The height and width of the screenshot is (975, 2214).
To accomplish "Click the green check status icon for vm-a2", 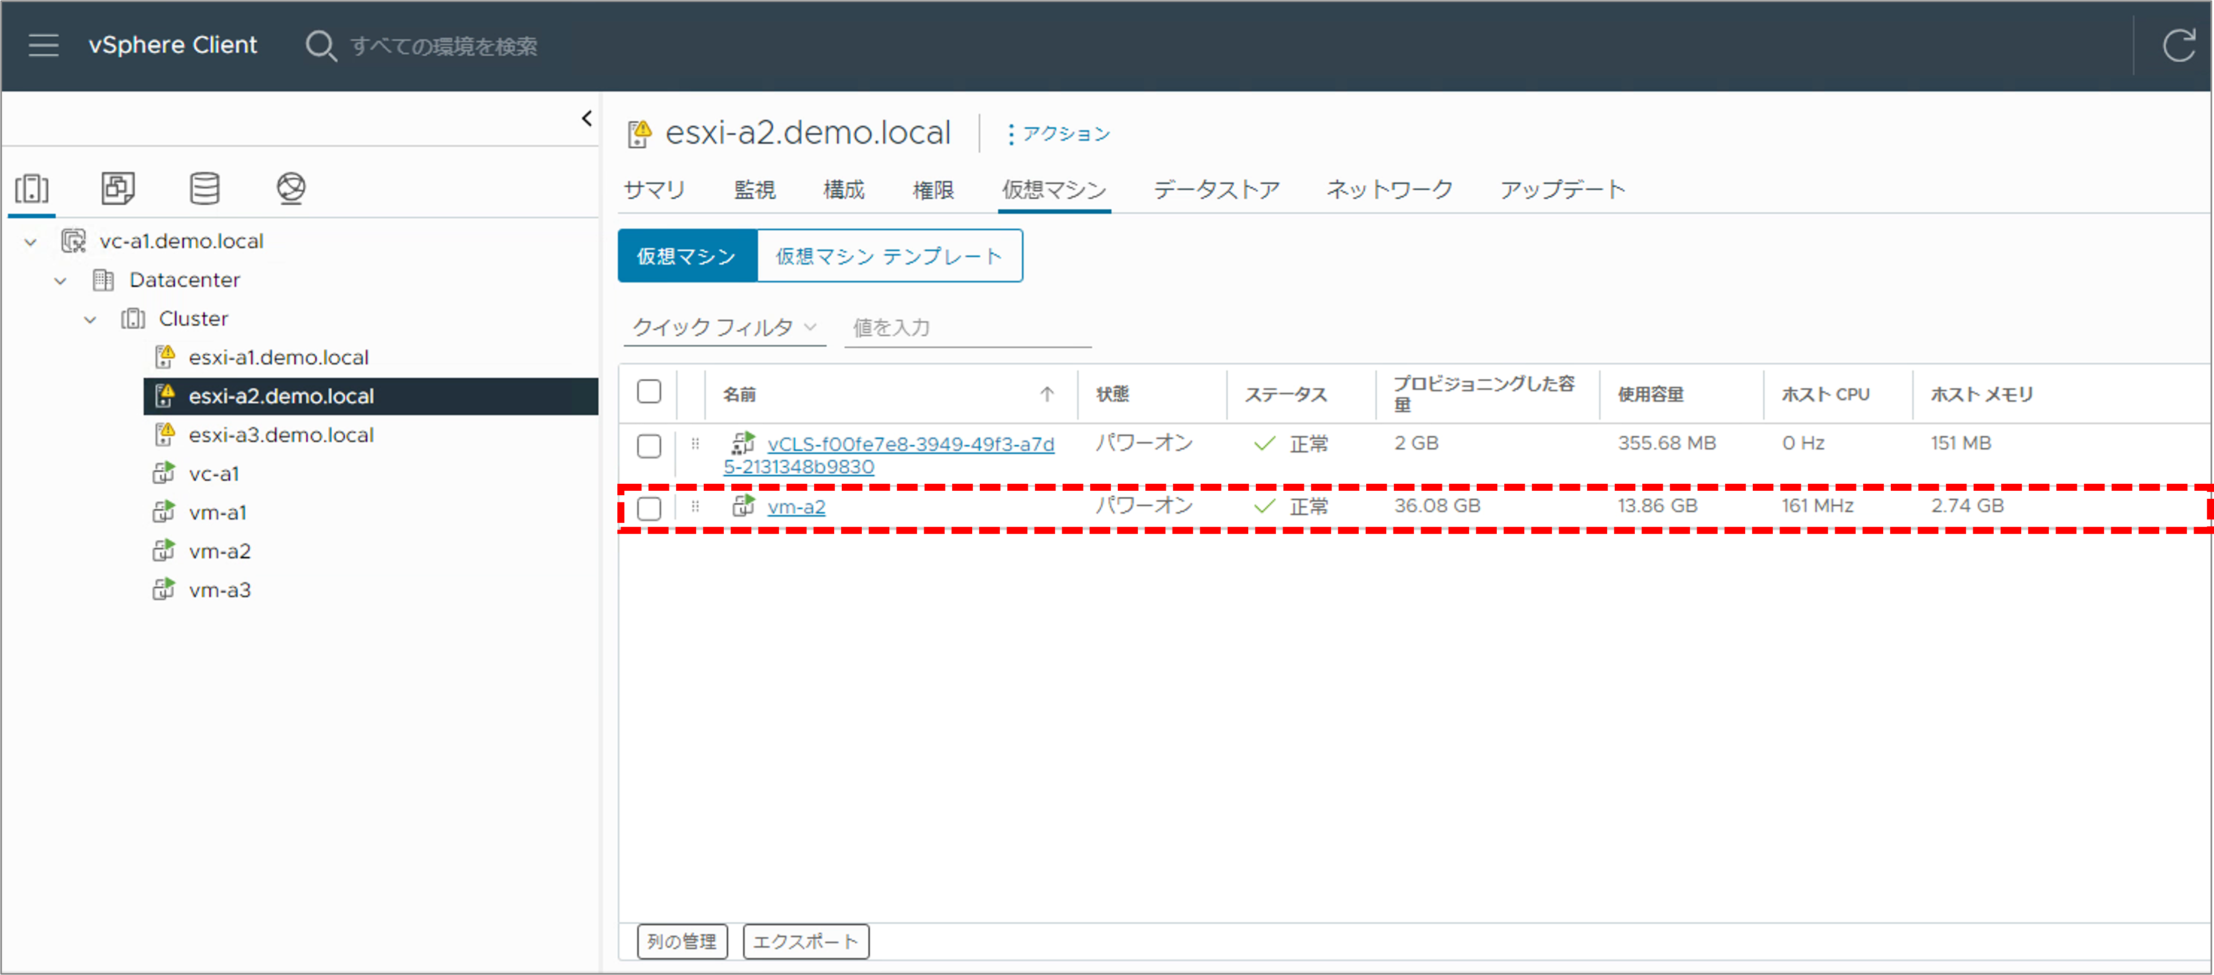I will click(x=1264, y=507).
